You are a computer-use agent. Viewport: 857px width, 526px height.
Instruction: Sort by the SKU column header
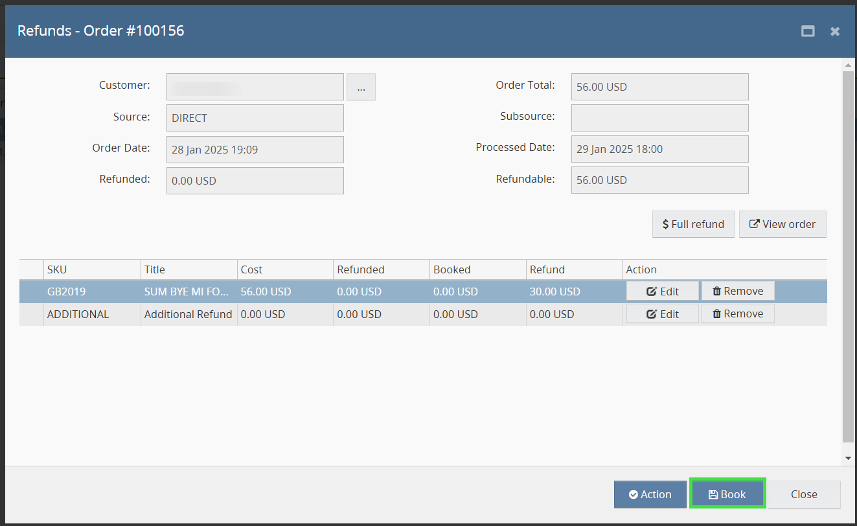92,269
